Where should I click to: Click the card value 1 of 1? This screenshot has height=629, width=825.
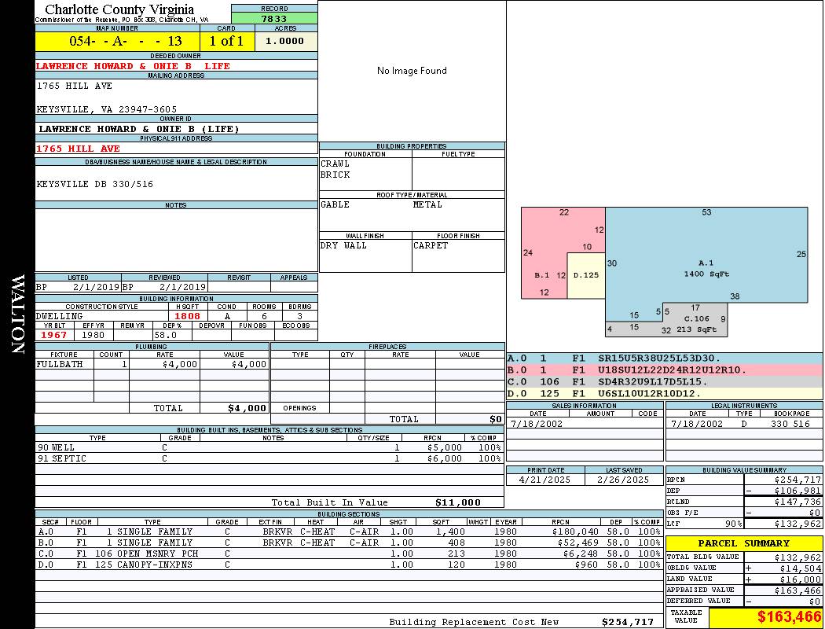[227, 41]
